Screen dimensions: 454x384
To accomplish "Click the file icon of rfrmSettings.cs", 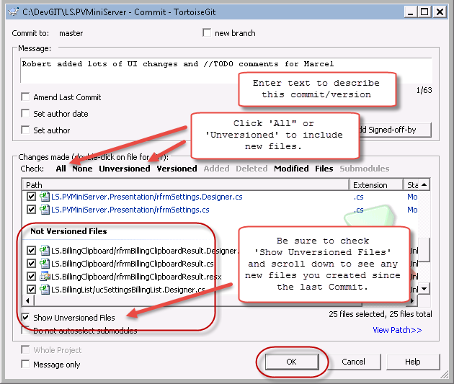I will 44,209.
